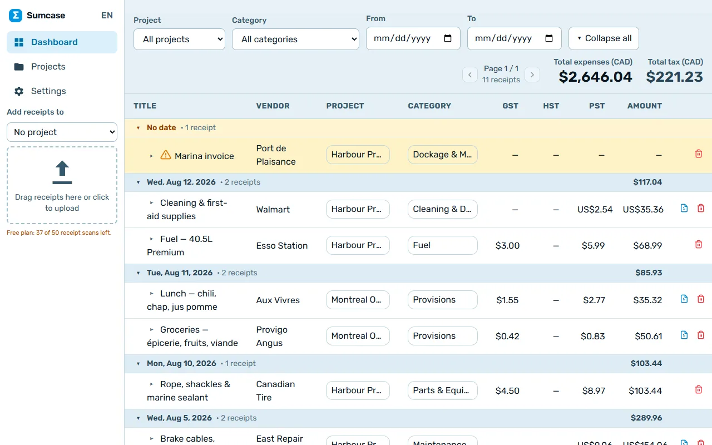712x445 pixels.
Task: Change the Fuel category on Esso receipt
Action: coord(443,245)
